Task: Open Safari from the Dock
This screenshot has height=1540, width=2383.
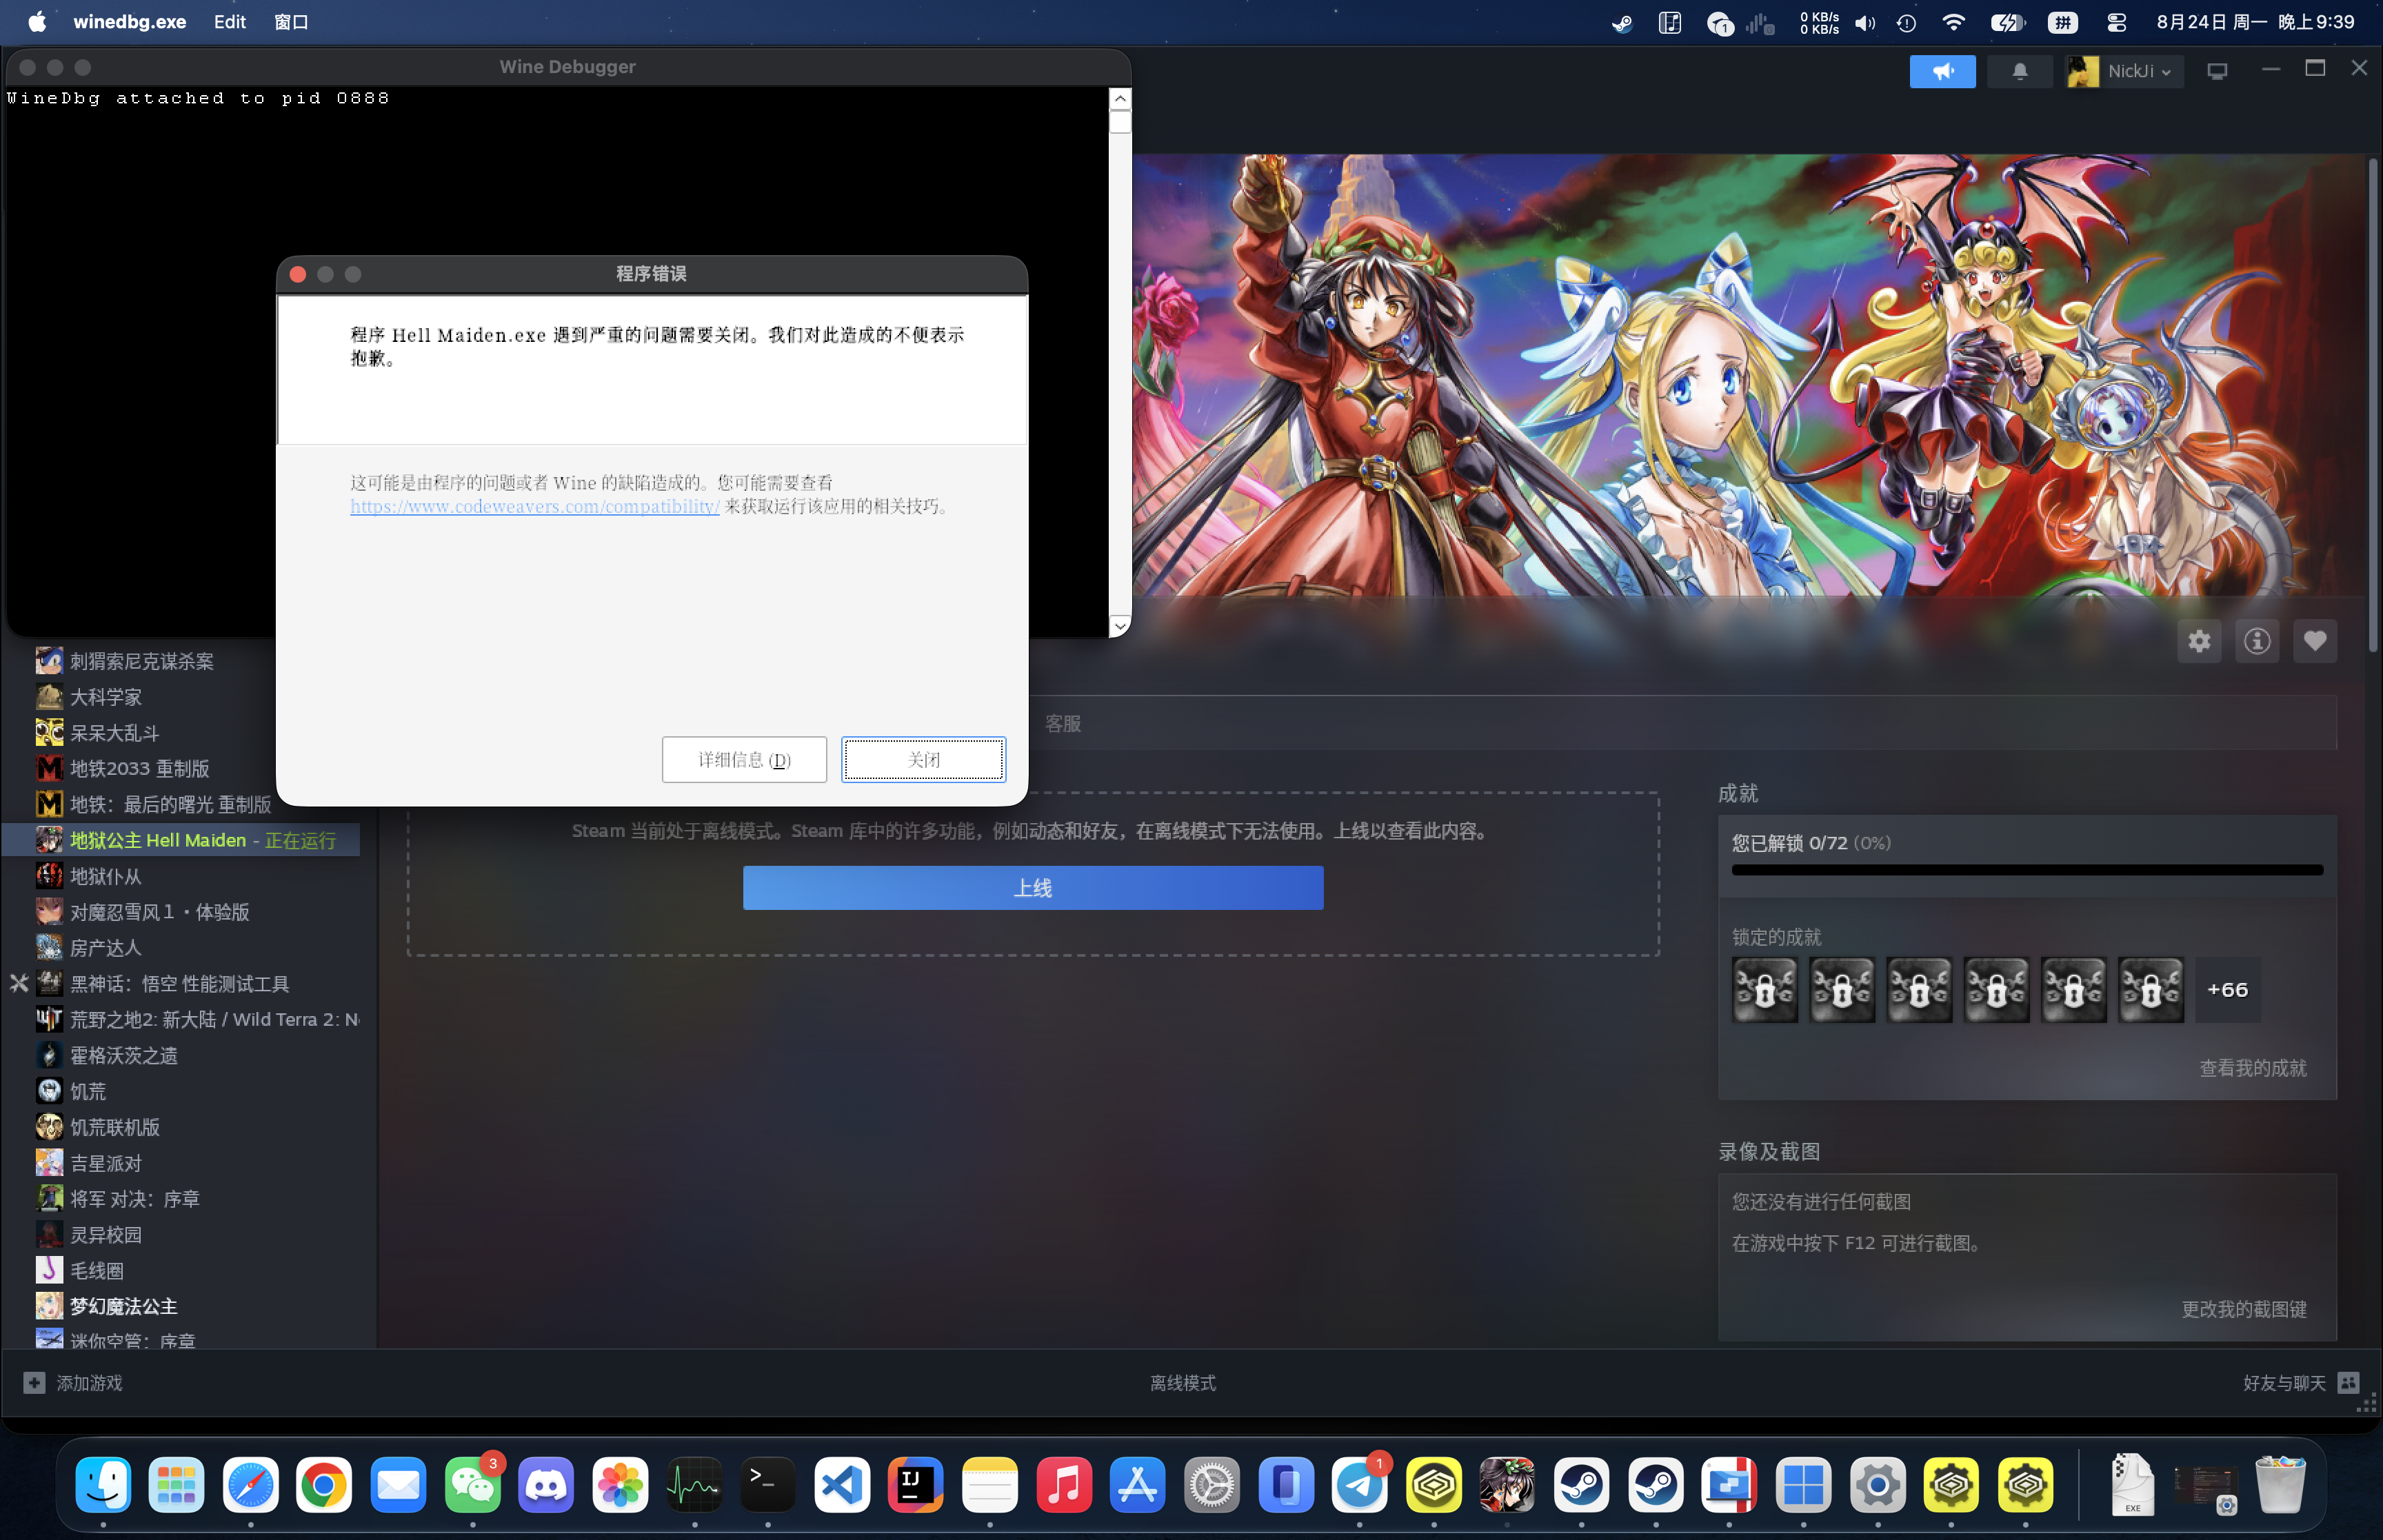Action: point(250,1485)
